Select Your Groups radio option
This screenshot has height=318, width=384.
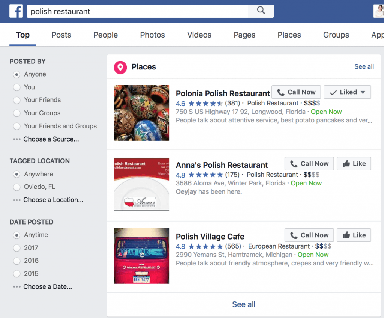click(16, 113)
